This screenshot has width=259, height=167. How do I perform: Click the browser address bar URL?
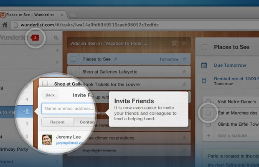(89, 25)
